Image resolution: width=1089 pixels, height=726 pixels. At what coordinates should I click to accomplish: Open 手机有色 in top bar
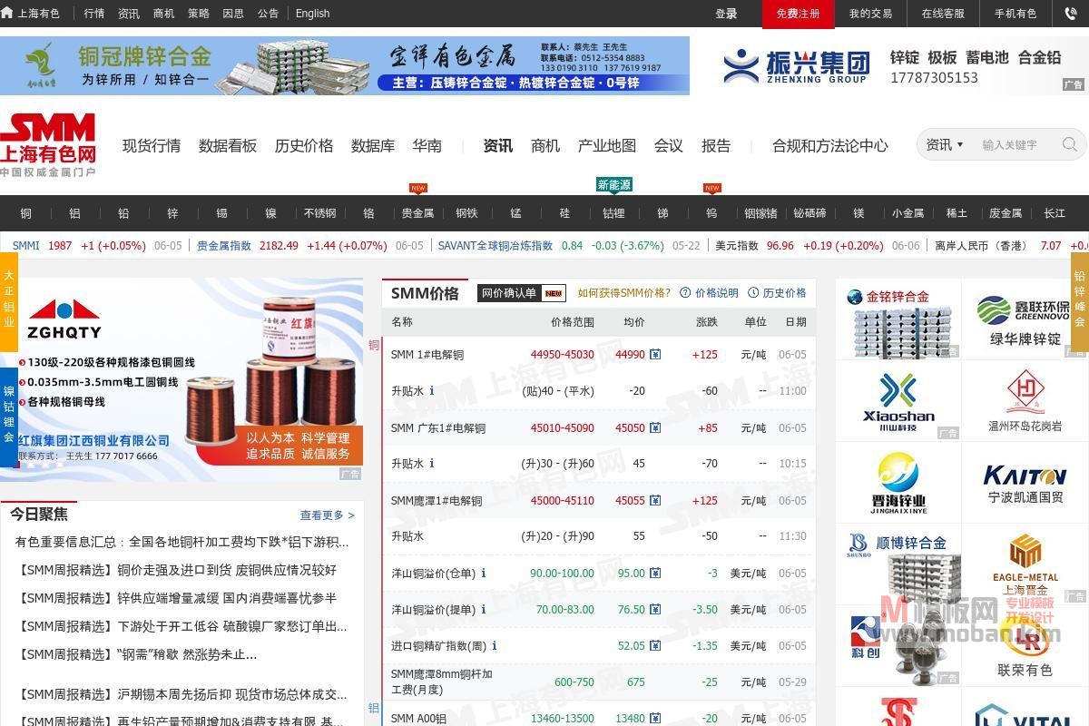click(1015, 14)
